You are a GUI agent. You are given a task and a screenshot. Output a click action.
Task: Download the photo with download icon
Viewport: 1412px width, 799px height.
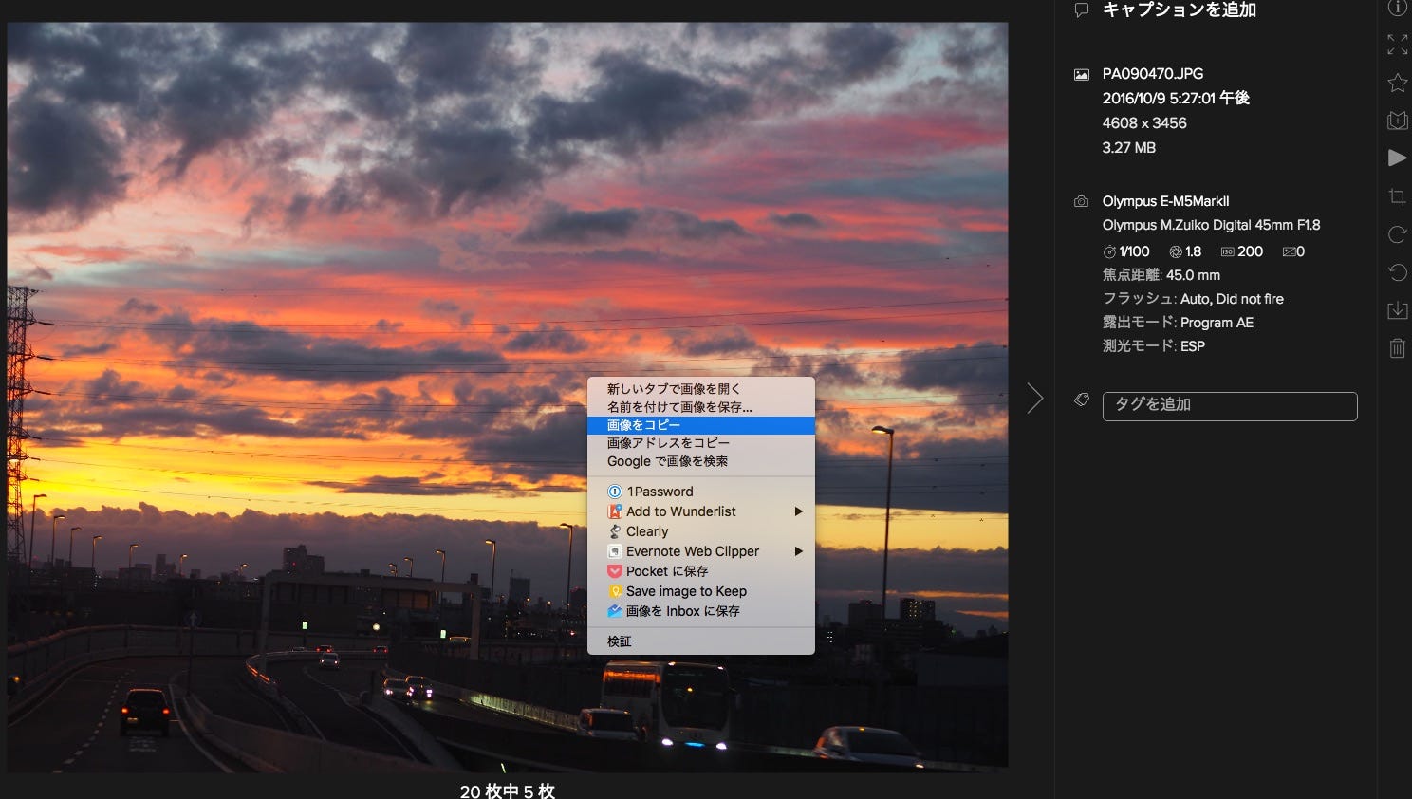(x=1397, y=310)
